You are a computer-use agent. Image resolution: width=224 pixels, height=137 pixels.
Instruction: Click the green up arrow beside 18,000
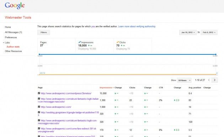click(89, 46)
